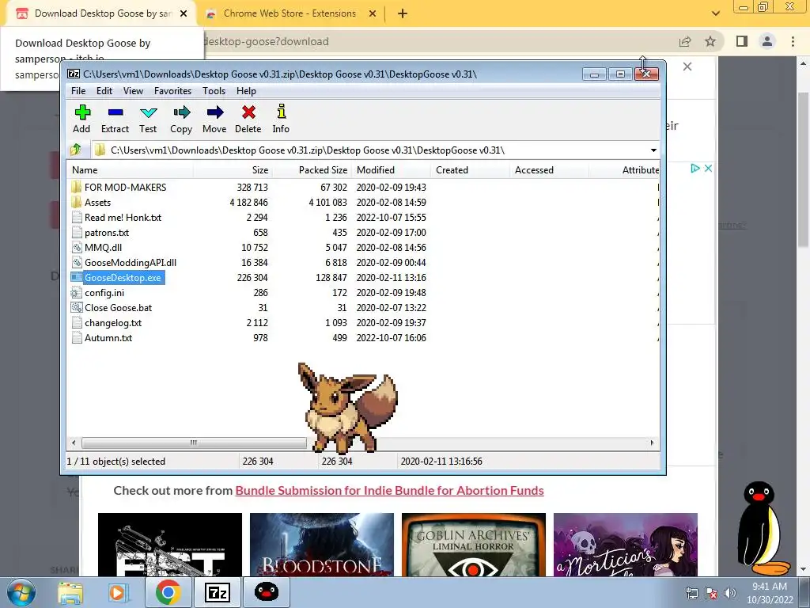Screen dimensions: 810x608
Task: Open Bundle Submission for Indie Bundle link
Action: click(x=389, y=491)
